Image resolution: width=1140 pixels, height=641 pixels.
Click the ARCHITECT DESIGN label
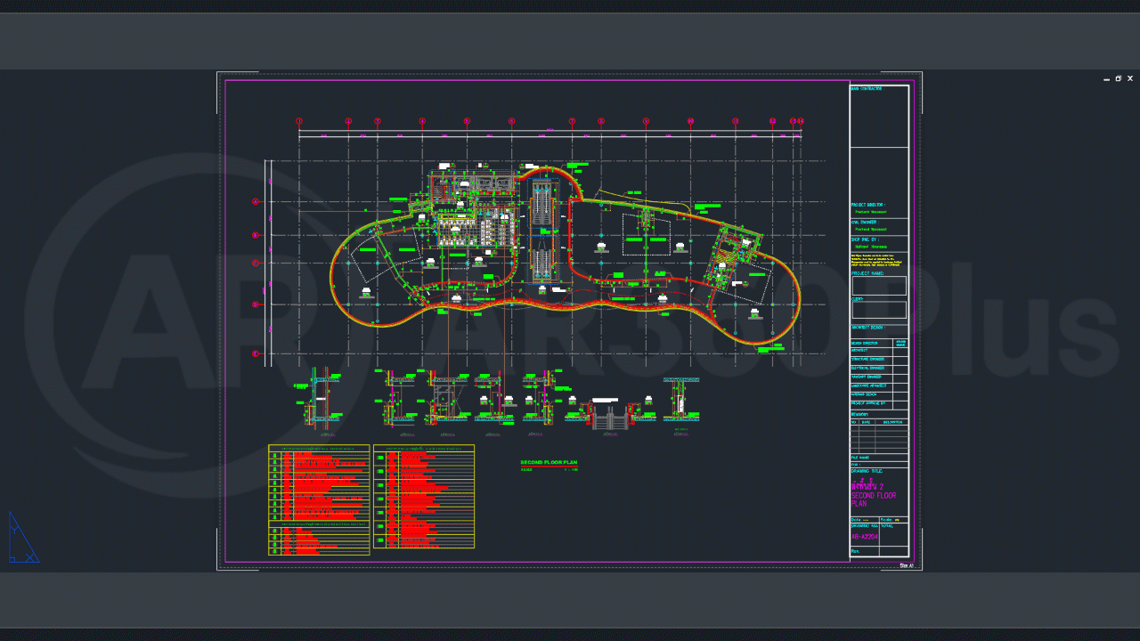(867, 328)
